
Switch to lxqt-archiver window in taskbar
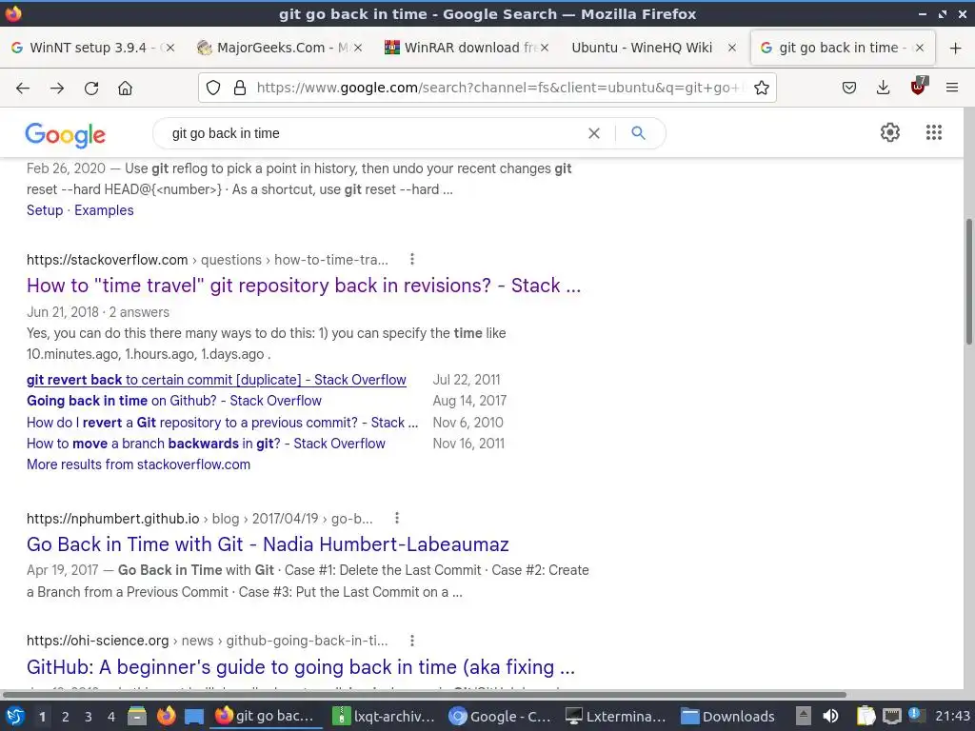coord(384,716)
